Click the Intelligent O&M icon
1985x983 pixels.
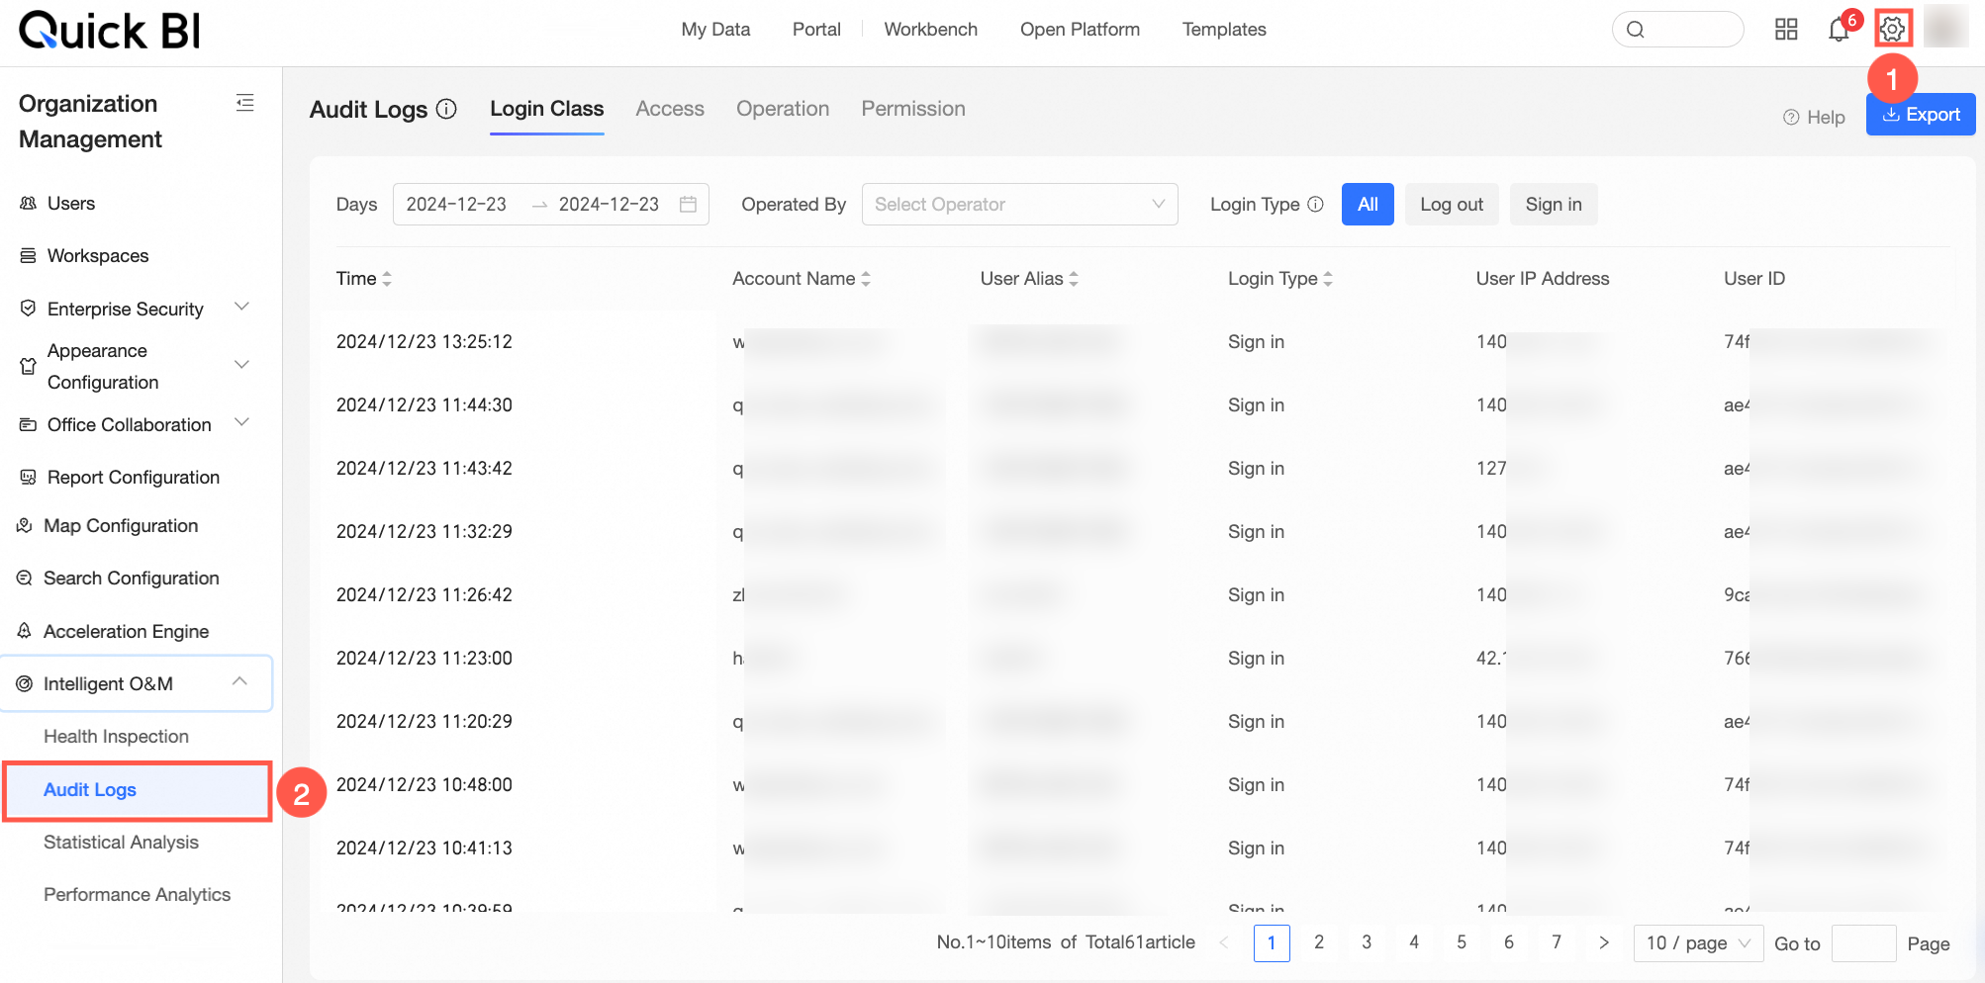(25, 683)
